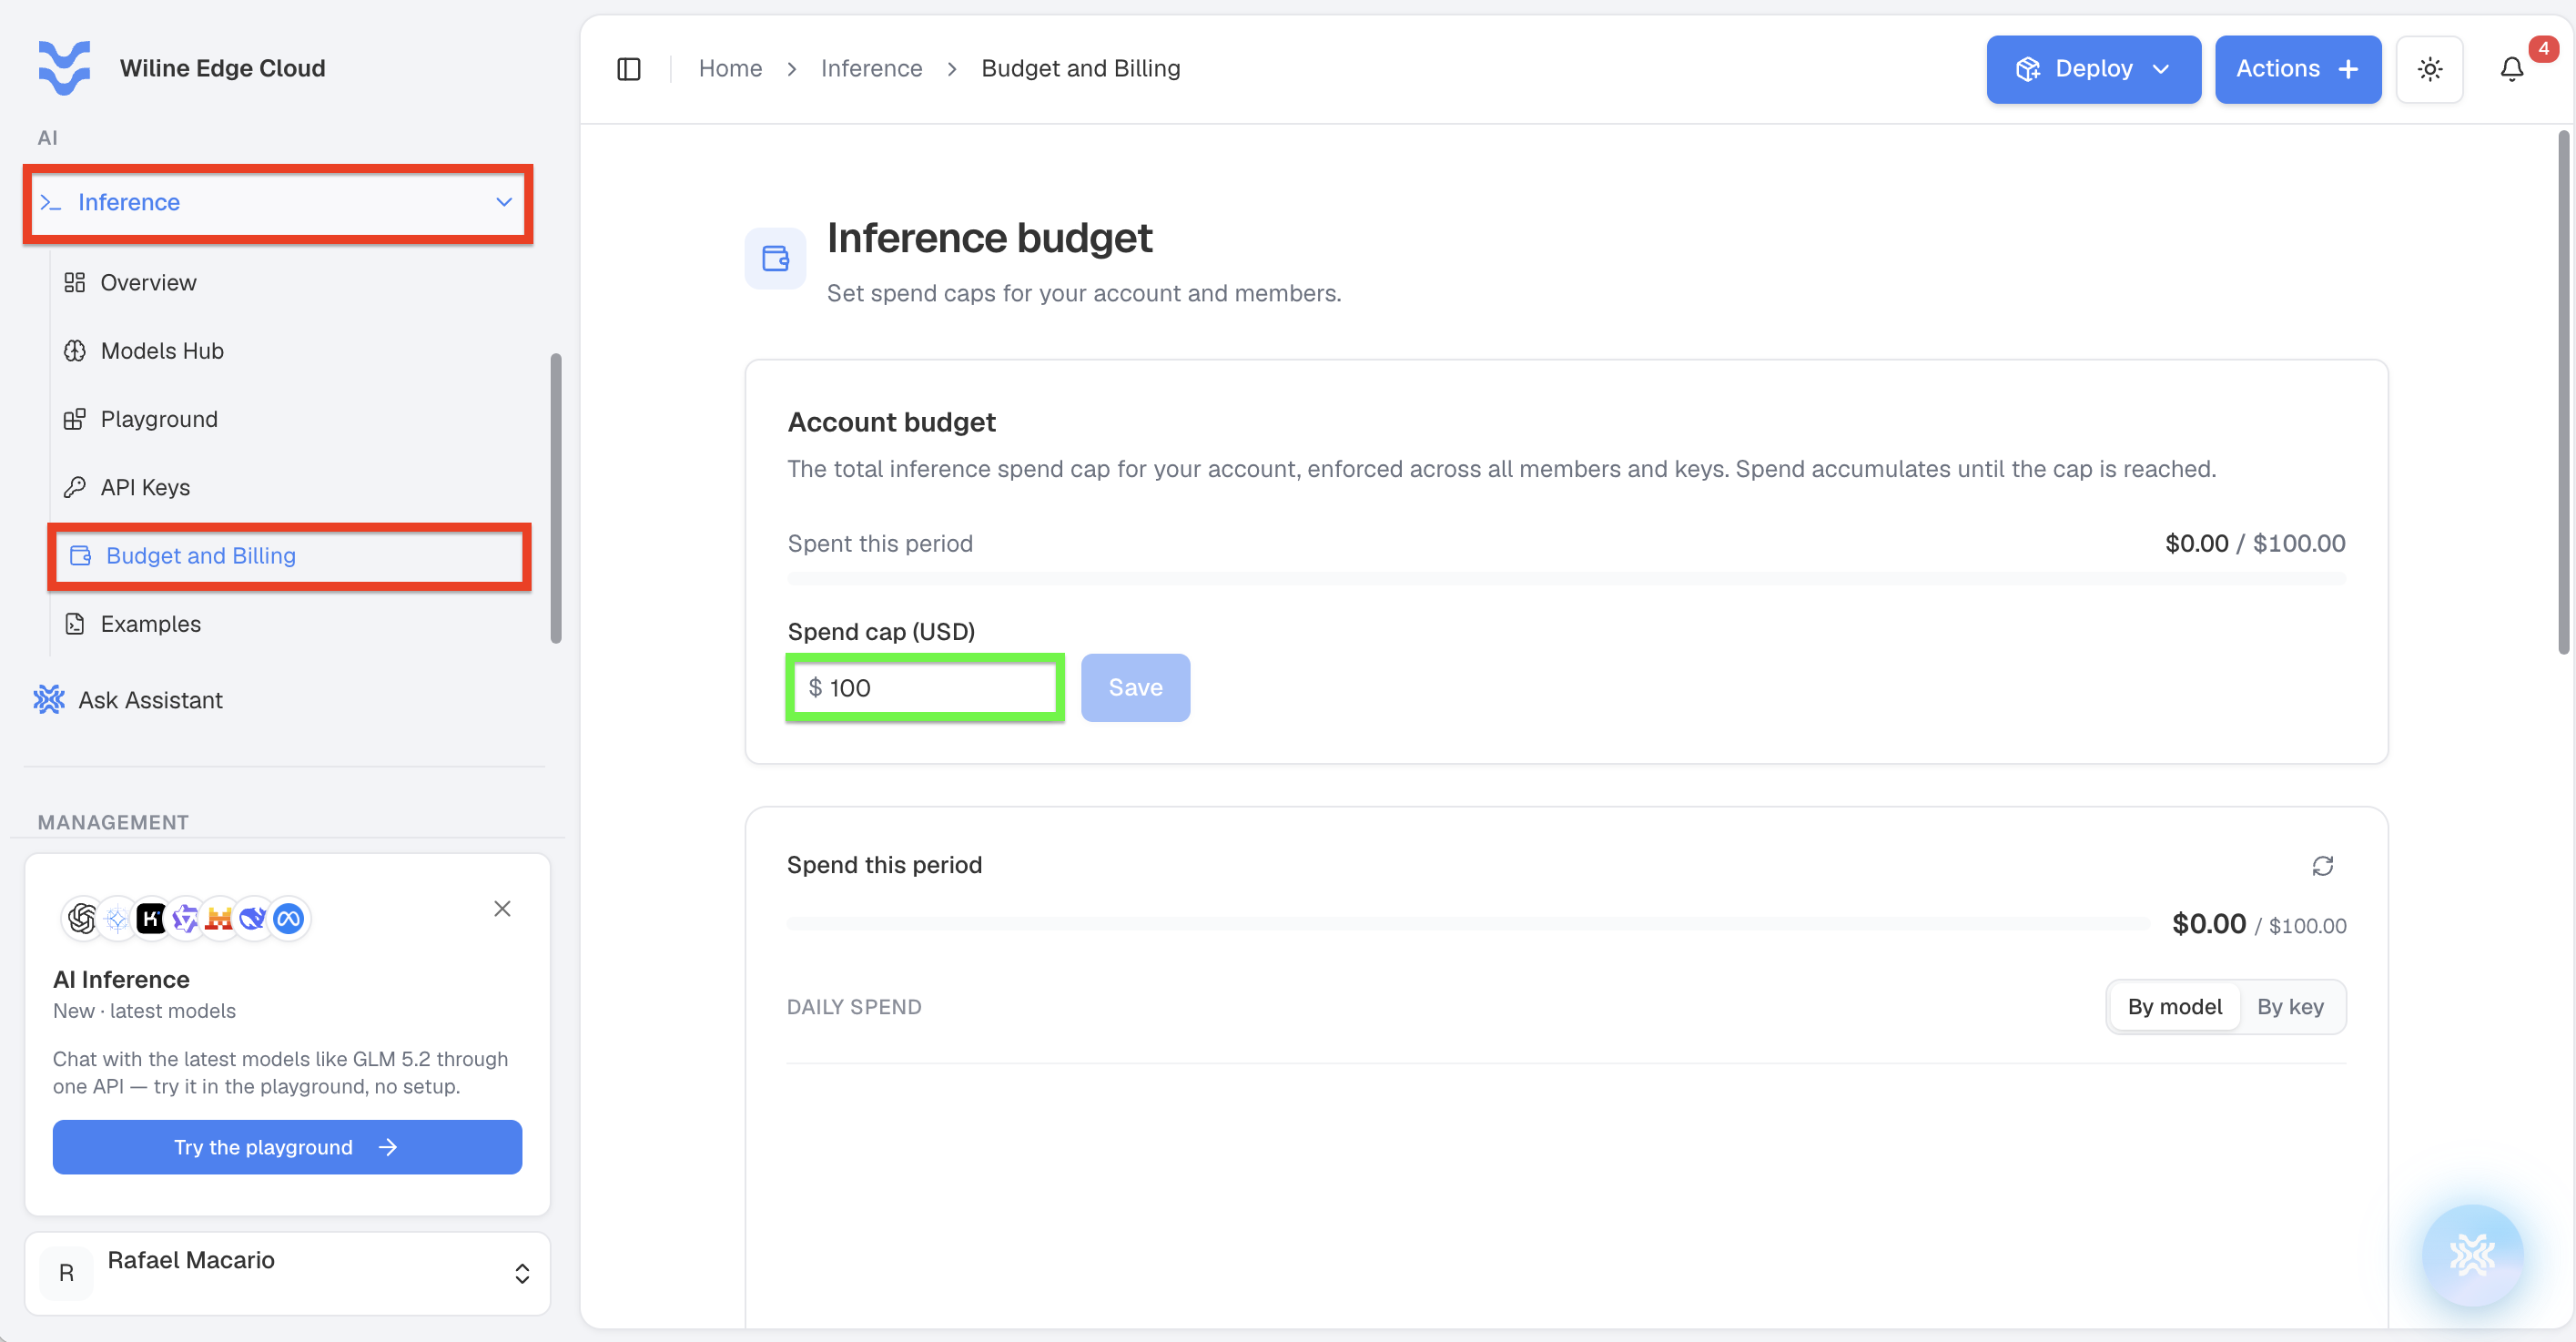Image resolution: width=2576 pixels, height=1342 pixels.
Task: Click the Ask Assistant icon
Action: pyautogui.click(x=49, y=699)
